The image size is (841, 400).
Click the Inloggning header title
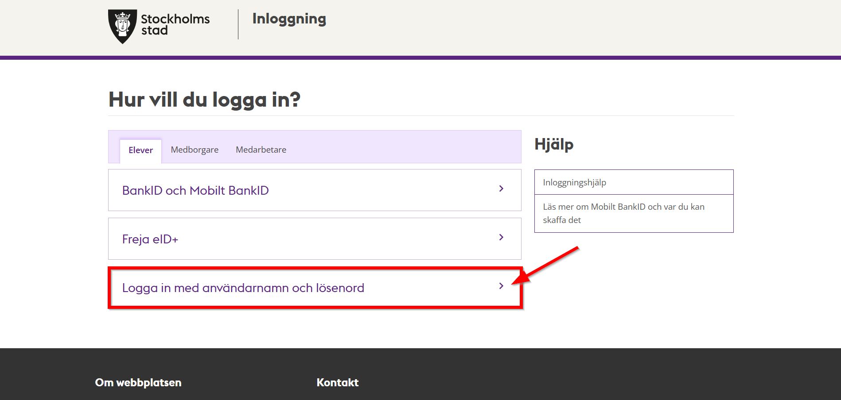[x=289, y=19]
